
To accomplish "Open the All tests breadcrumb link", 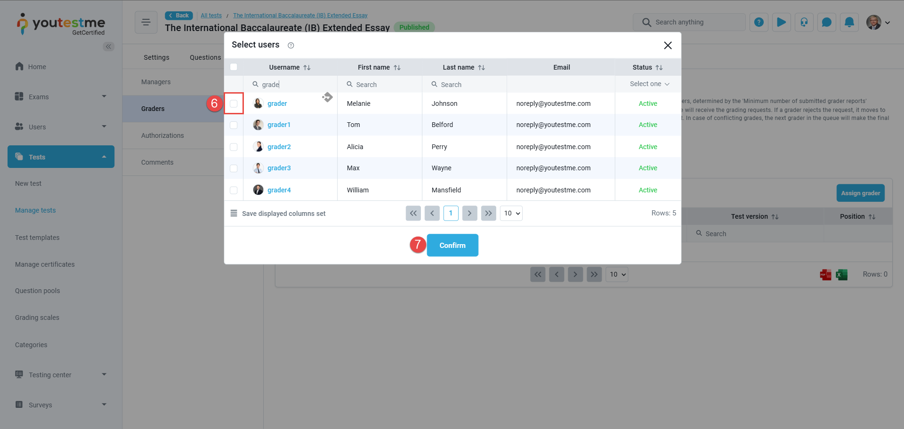I will tap(211, 16).
